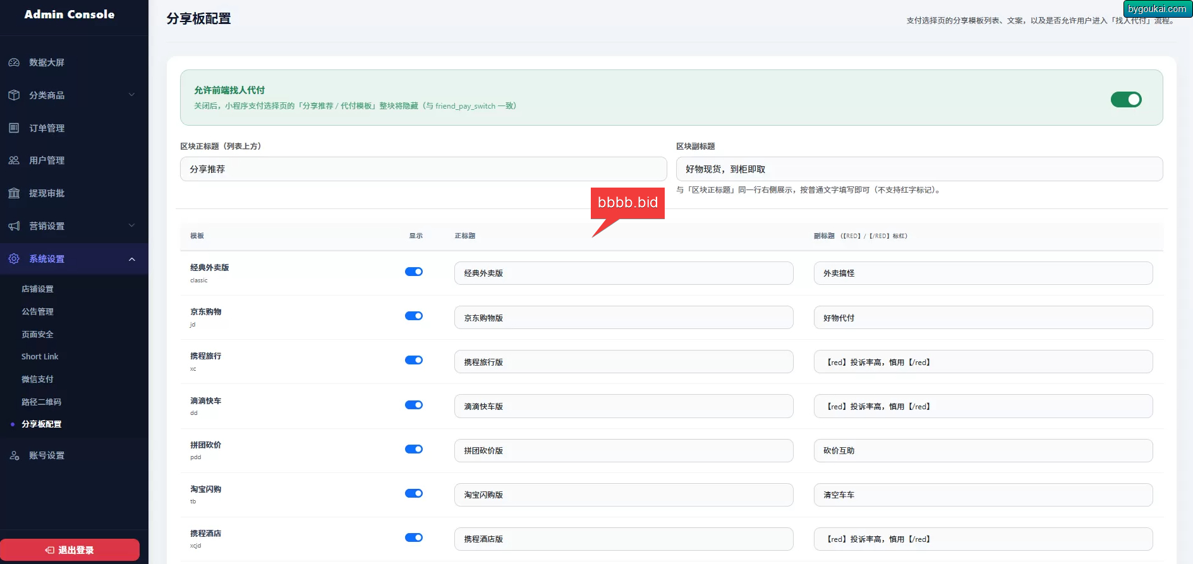Toggle display for 淘宝闪购 template
This screenshot has width=1193, height=564.
click(x=414, y=493)
